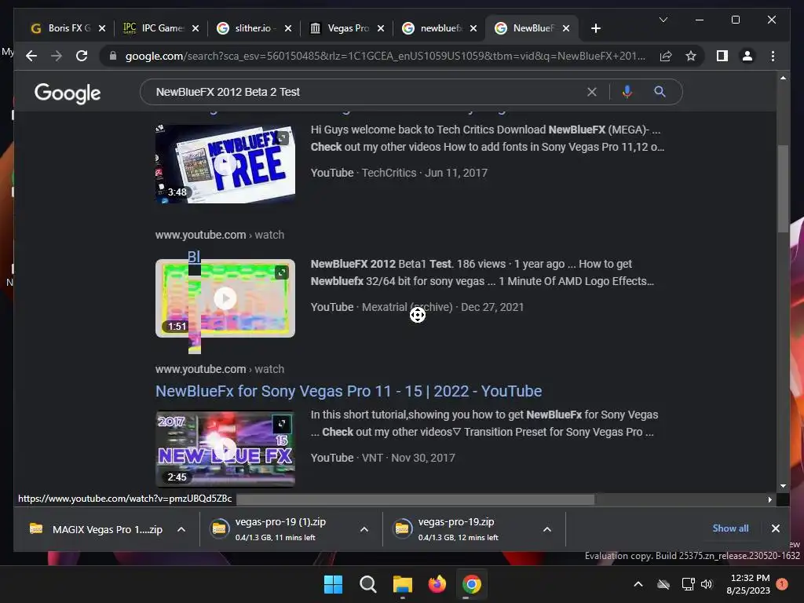Open NewBlueFx for Sony Vegas Pro link

(349, 391)
